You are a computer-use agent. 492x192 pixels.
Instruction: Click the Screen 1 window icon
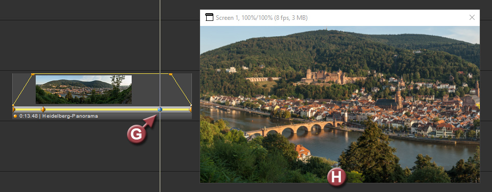click(209, 17)
